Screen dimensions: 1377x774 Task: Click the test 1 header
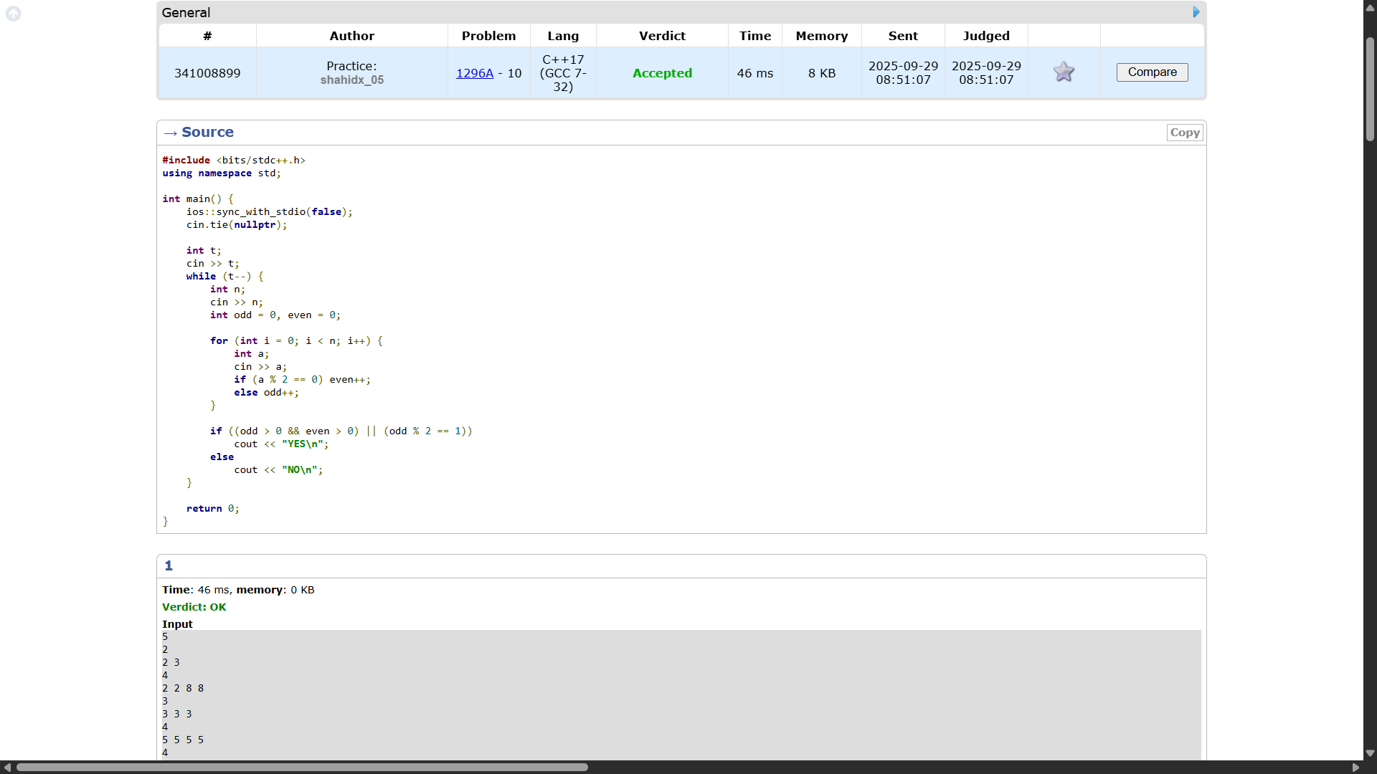pyautogui.click(x=169, y=566)
